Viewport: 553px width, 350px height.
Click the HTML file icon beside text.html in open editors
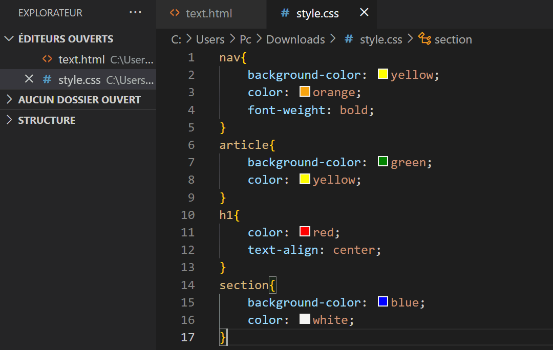47,59
